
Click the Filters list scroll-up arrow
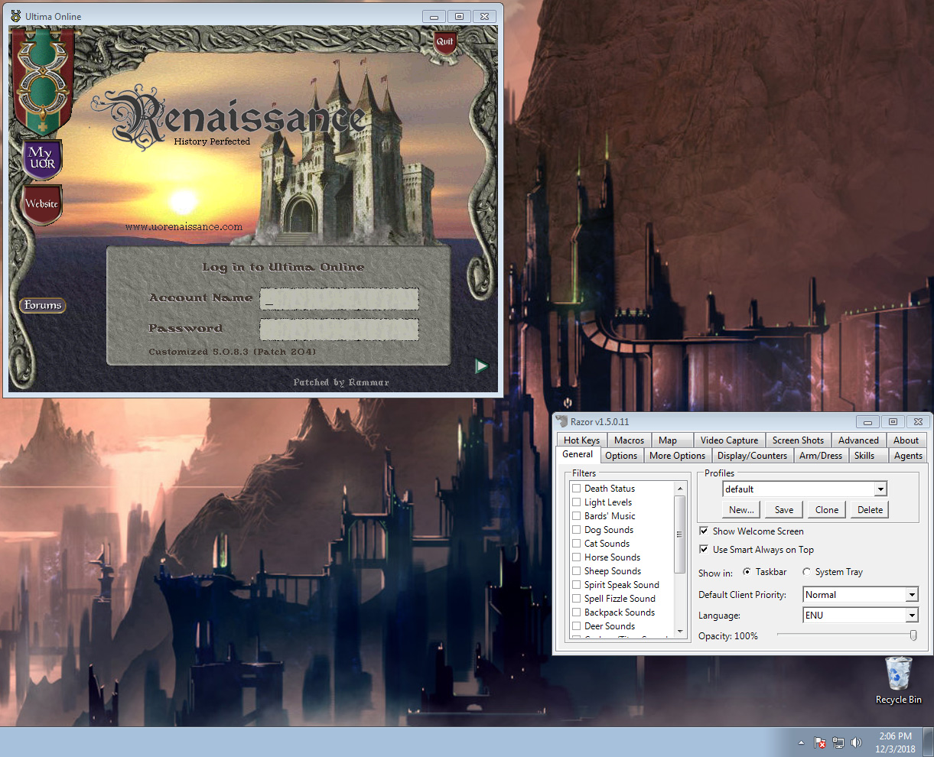click(679, 488)
